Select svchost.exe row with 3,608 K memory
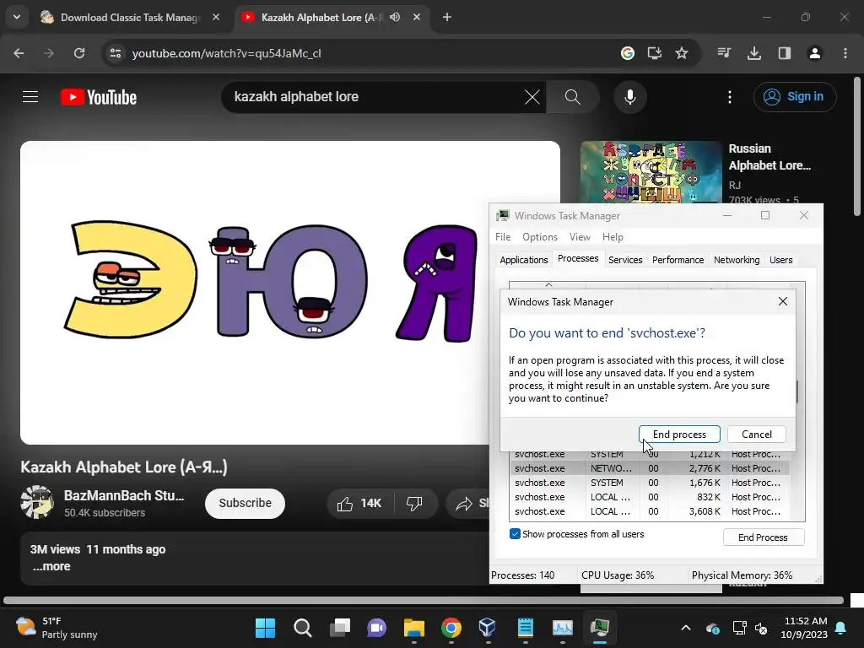Screen dimensions: 864x648 coord(649,511)
